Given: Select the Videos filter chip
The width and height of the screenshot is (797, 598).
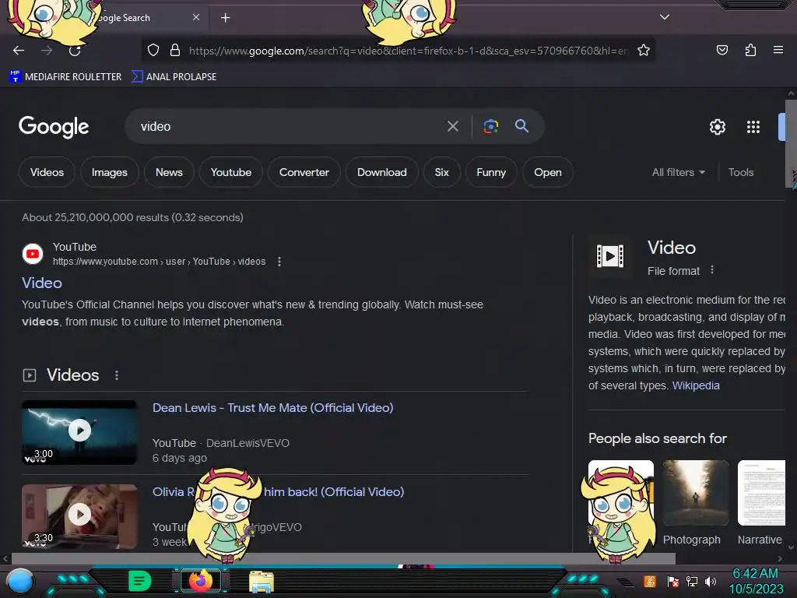Looking at the screenshot, I should pyautogui.click(x=47, y=172).
